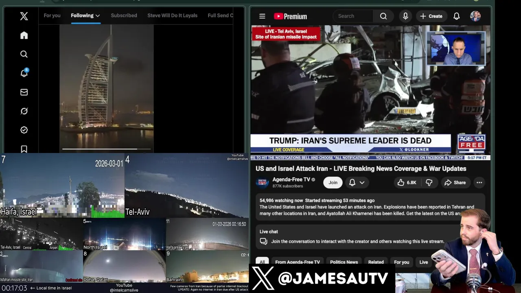521x293 pixels.
Task: Open Grok icon in X sidebar
Action: 24,111
